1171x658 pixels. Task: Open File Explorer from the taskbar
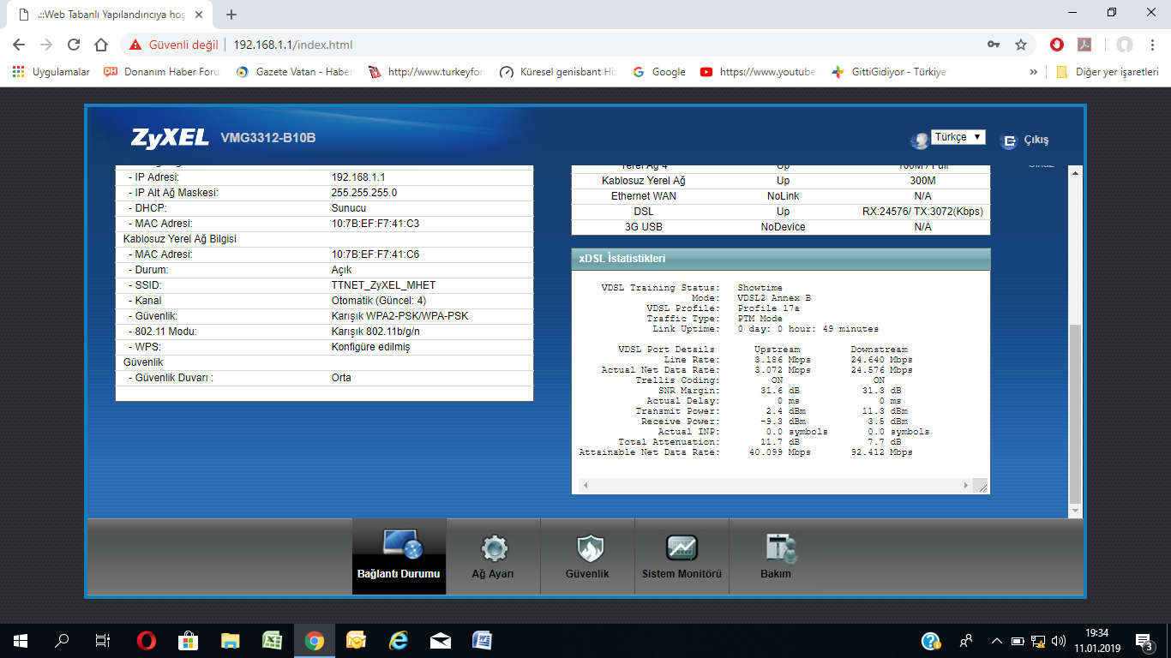click(231, 640)
